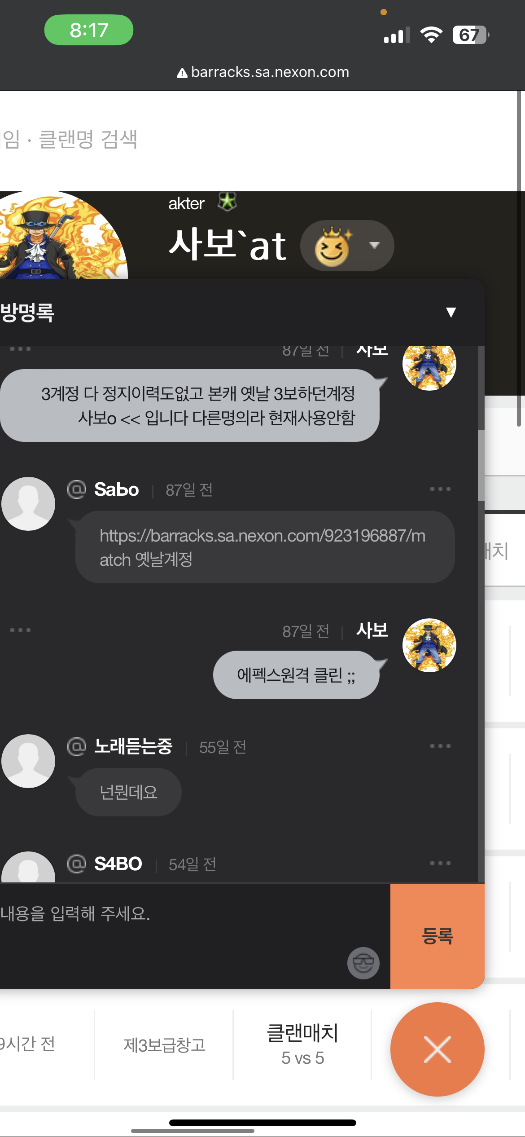Open Sabo's default avatar profile picture
The height and width of the screenshot is (1137, 525).
28,504
